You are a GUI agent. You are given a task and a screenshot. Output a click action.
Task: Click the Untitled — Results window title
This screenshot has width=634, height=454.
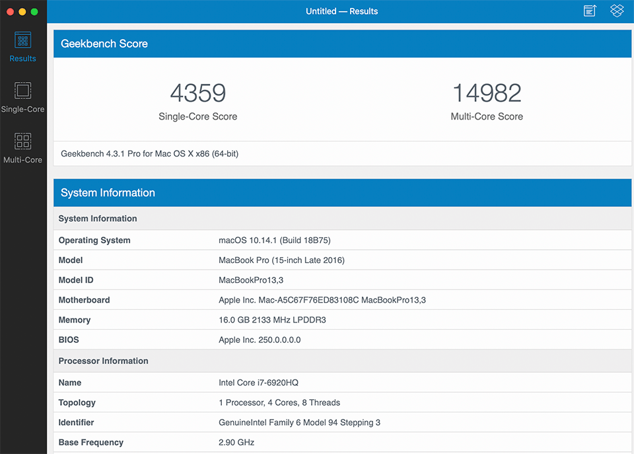(341, 11)
